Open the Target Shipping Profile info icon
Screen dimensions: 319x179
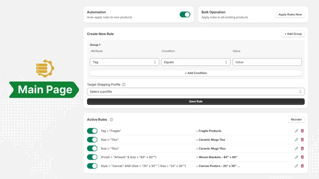(x=124, y=84)
